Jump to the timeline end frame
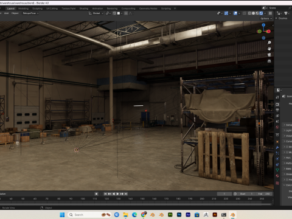The image size is (292, 219). pyautogui.click(x=126, y=194)
